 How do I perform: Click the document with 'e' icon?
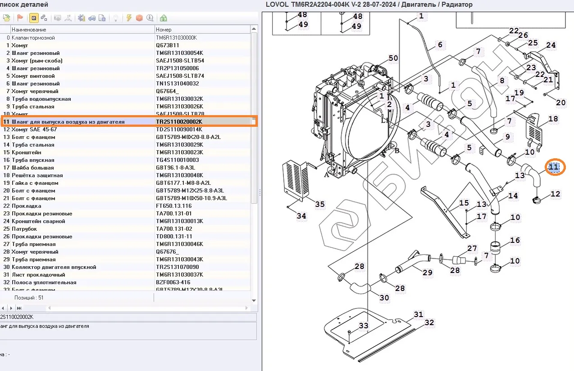point(102,18)
